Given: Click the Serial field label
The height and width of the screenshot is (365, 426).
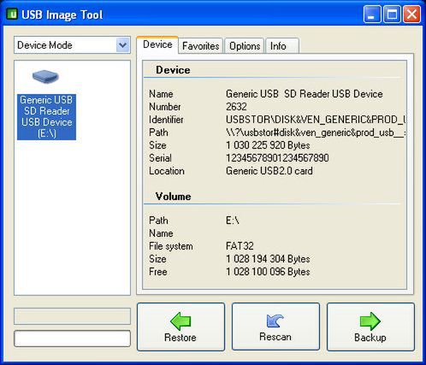Looking at the screenshot, I should pos(160,158).
